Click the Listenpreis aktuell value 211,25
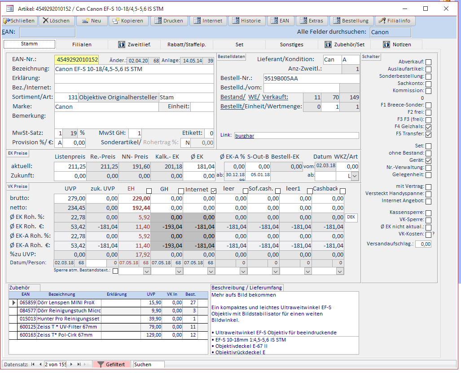 point(70,167)
